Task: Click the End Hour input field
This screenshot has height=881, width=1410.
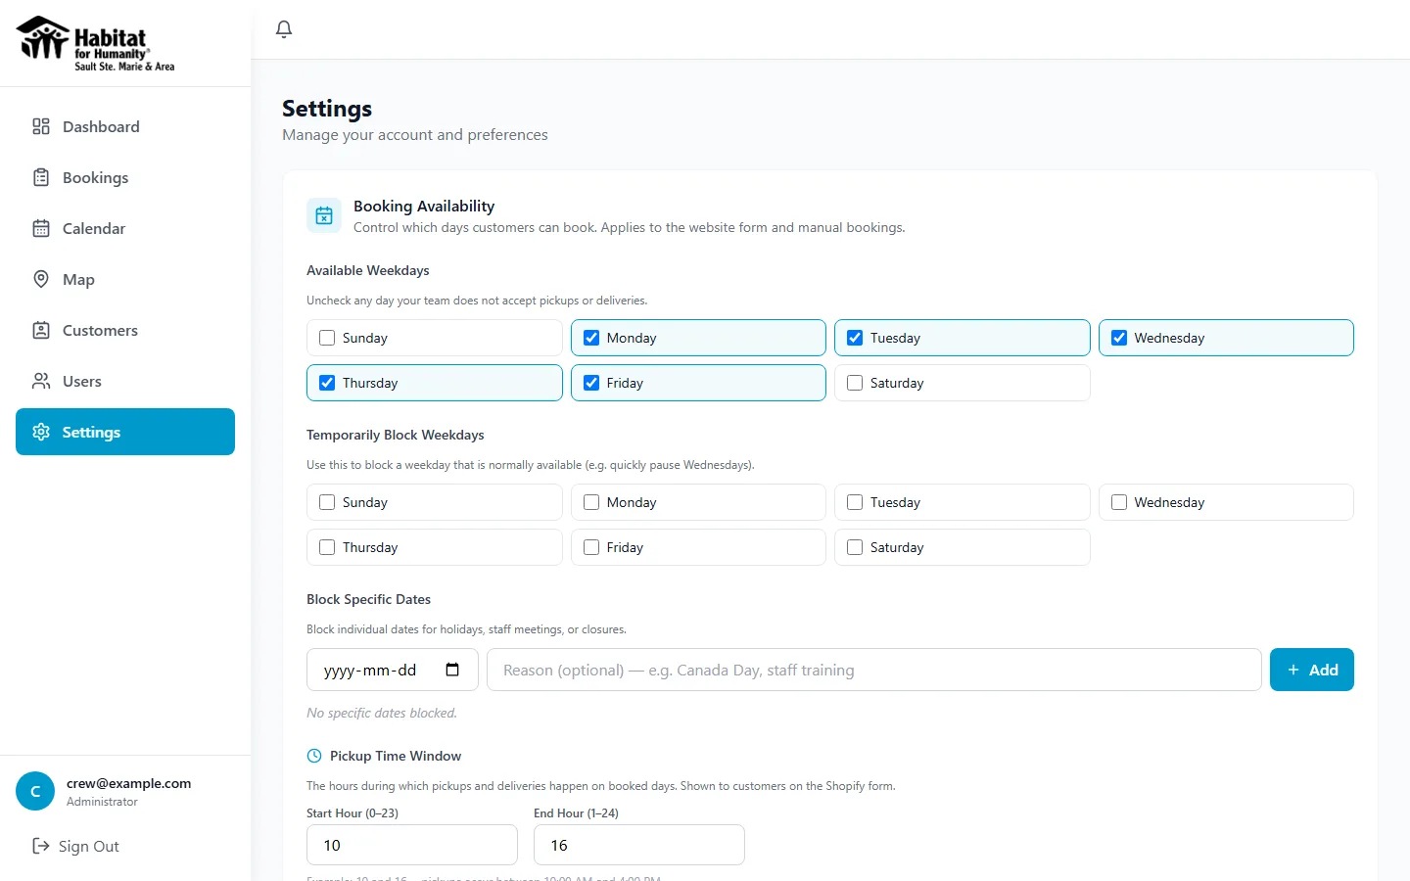Action: pos(639,845)
